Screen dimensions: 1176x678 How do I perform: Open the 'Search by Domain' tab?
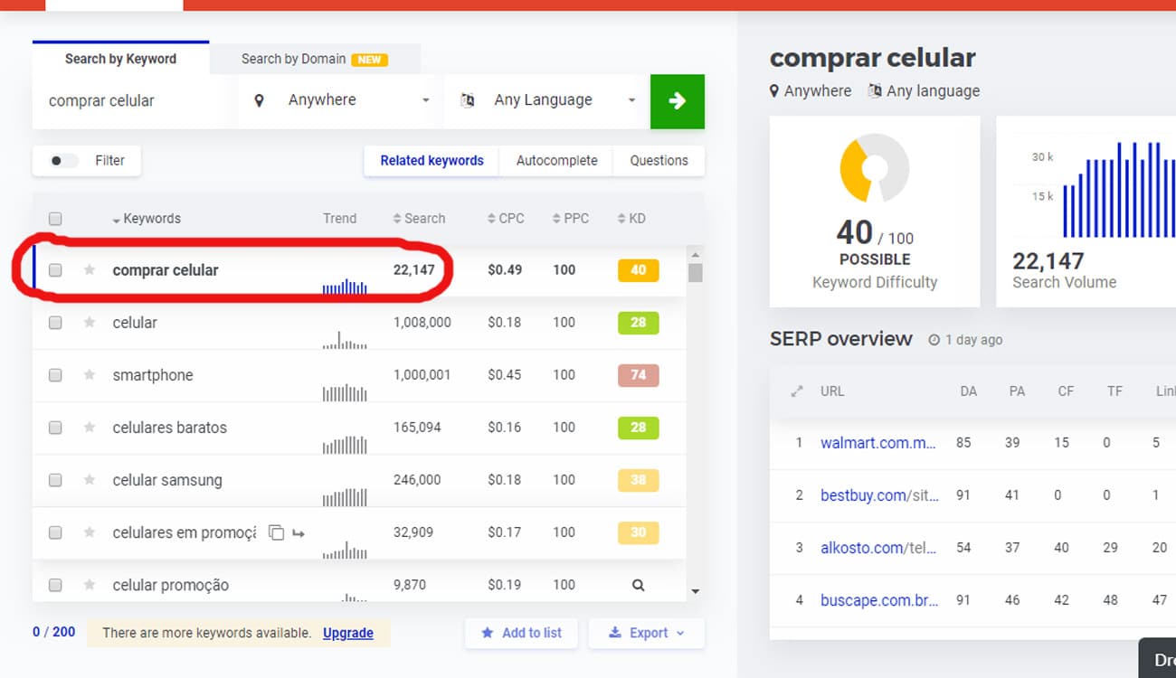pos(314,59)
